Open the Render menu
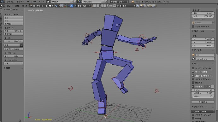This screenshot has height=122, width=218. point(21,2)
